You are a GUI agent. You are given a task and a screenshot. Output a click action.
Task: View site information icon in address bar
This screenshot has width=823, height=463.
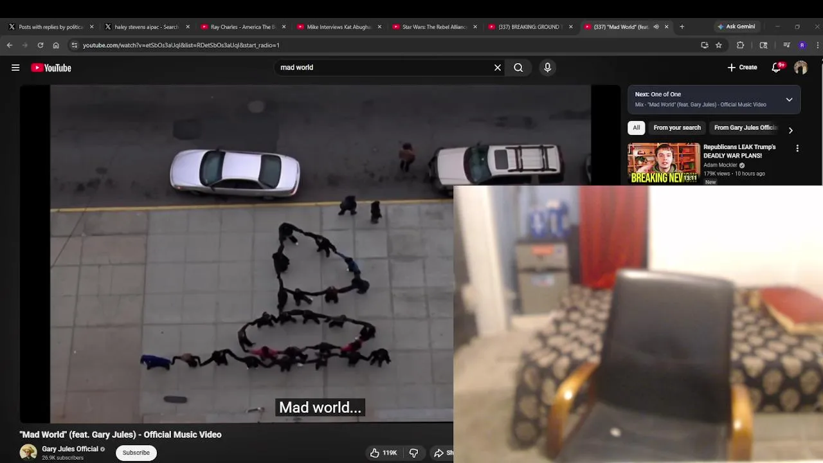[75, 45]
